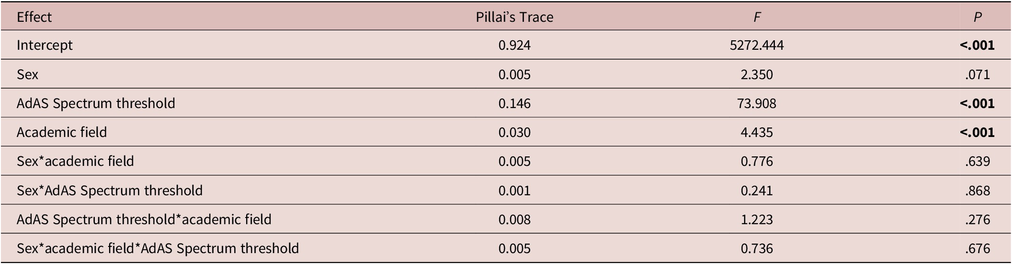Click AdAS Spectrum threshold*academic field label

(x=144, y=219)
